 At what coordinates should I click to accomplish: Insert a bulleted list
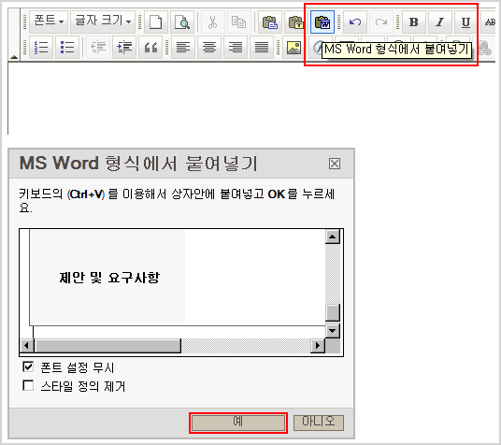coord(67,48)
